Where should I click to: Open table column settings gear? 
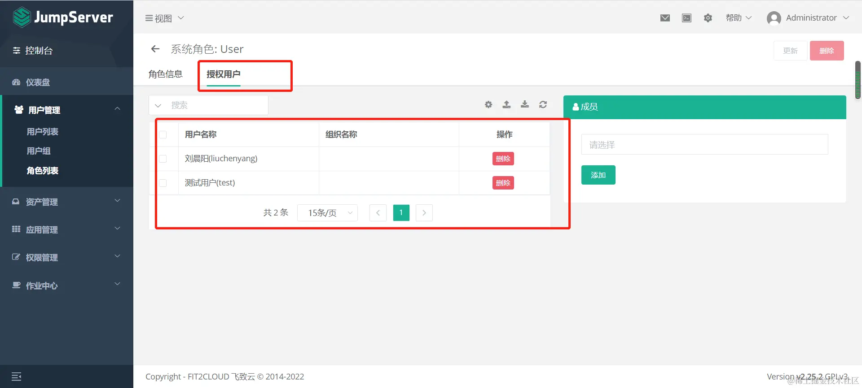(488, 104)
